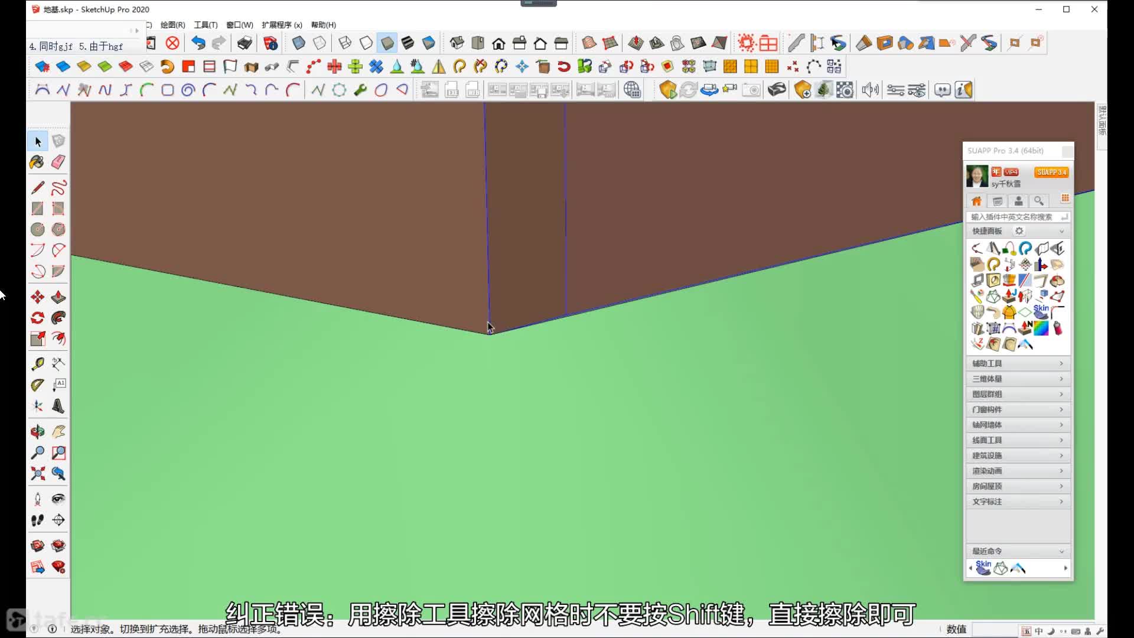Pick the Zoom magnifier tool

click(x=38, y=453)
